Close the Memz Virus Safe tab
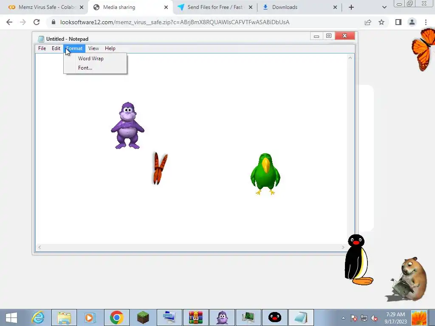435x326 pixels. 82,7
